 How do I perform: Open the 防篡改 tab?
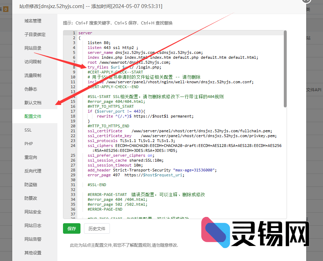pos(31,198)
